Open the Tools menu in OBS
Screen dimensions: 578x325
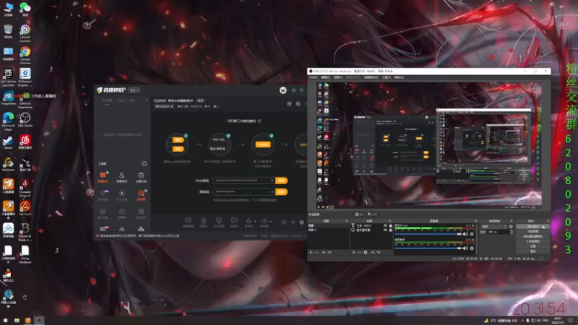(387, 77)
